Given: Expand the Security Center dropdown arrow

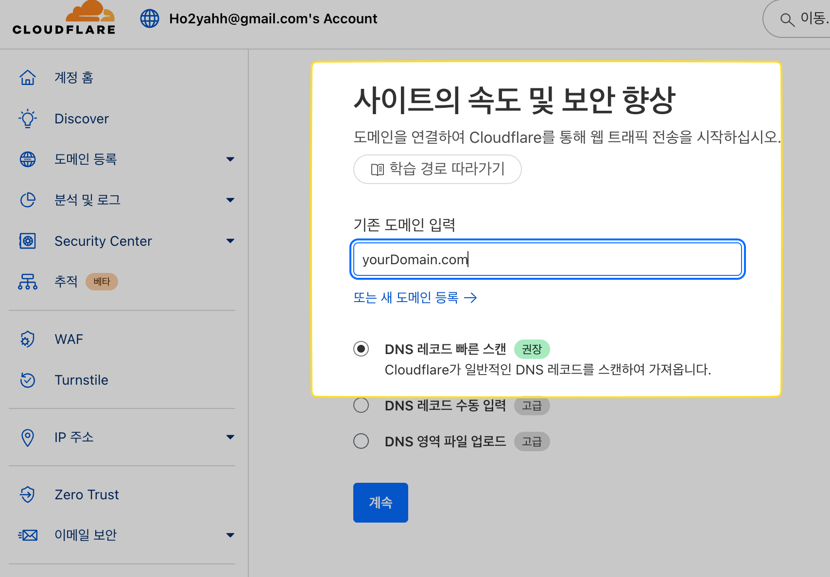Looking at the screenshot, I should point(230,241).
